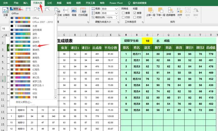The image size is (218, 131).
Task: Choose the 蓝绿色 color scheme
Action: pyautogui.click(x=32, y=42)
